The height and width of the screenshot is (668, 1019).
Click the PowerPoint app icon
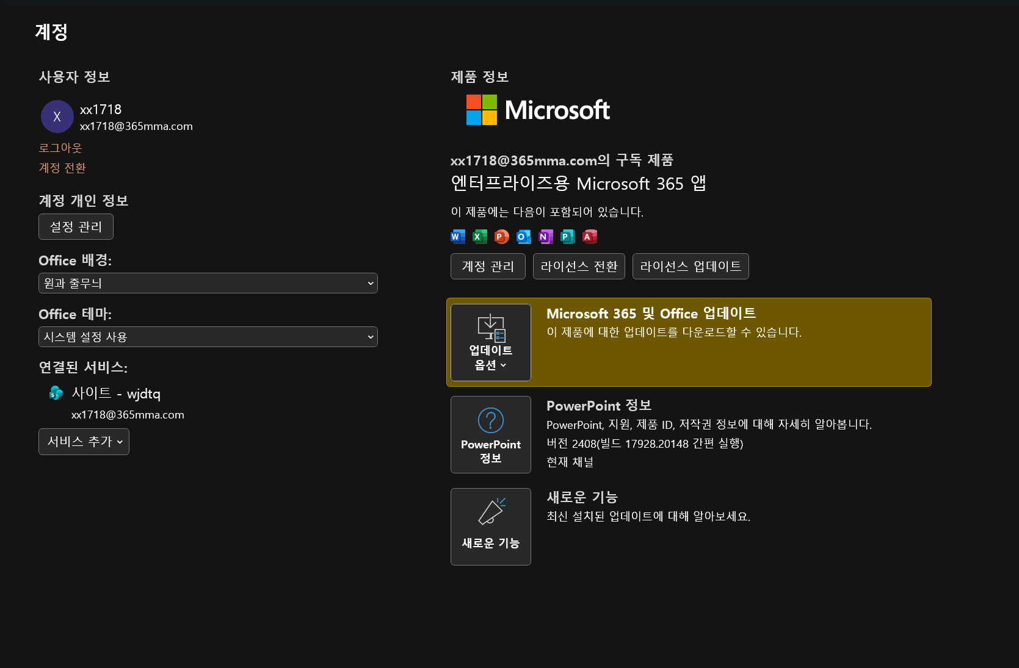coord(502,237)
